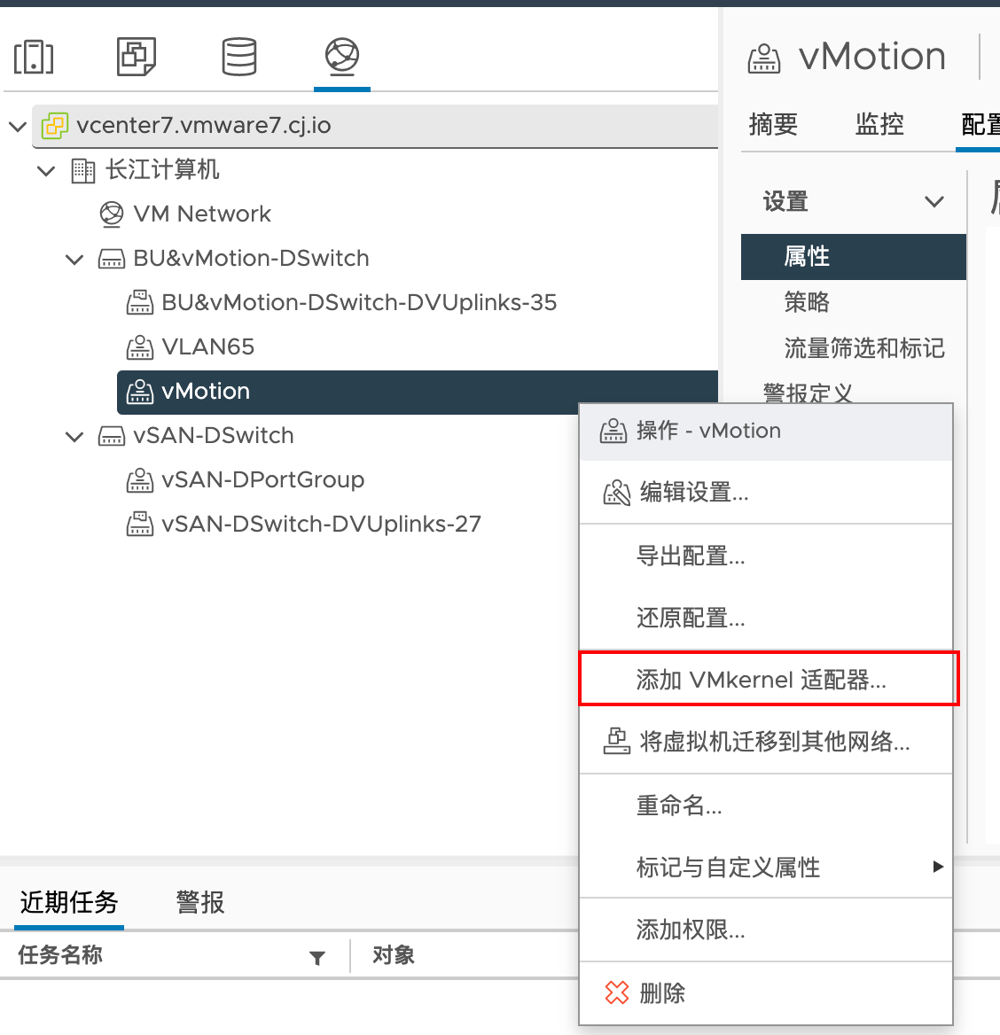Select VLAN65 port group in the tree
Screen dimensions: 1000x1035
click(208, 347)
